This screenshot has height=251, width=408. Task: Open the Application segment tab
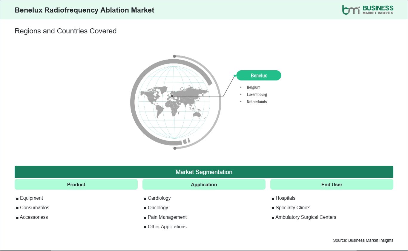[204, 185]
